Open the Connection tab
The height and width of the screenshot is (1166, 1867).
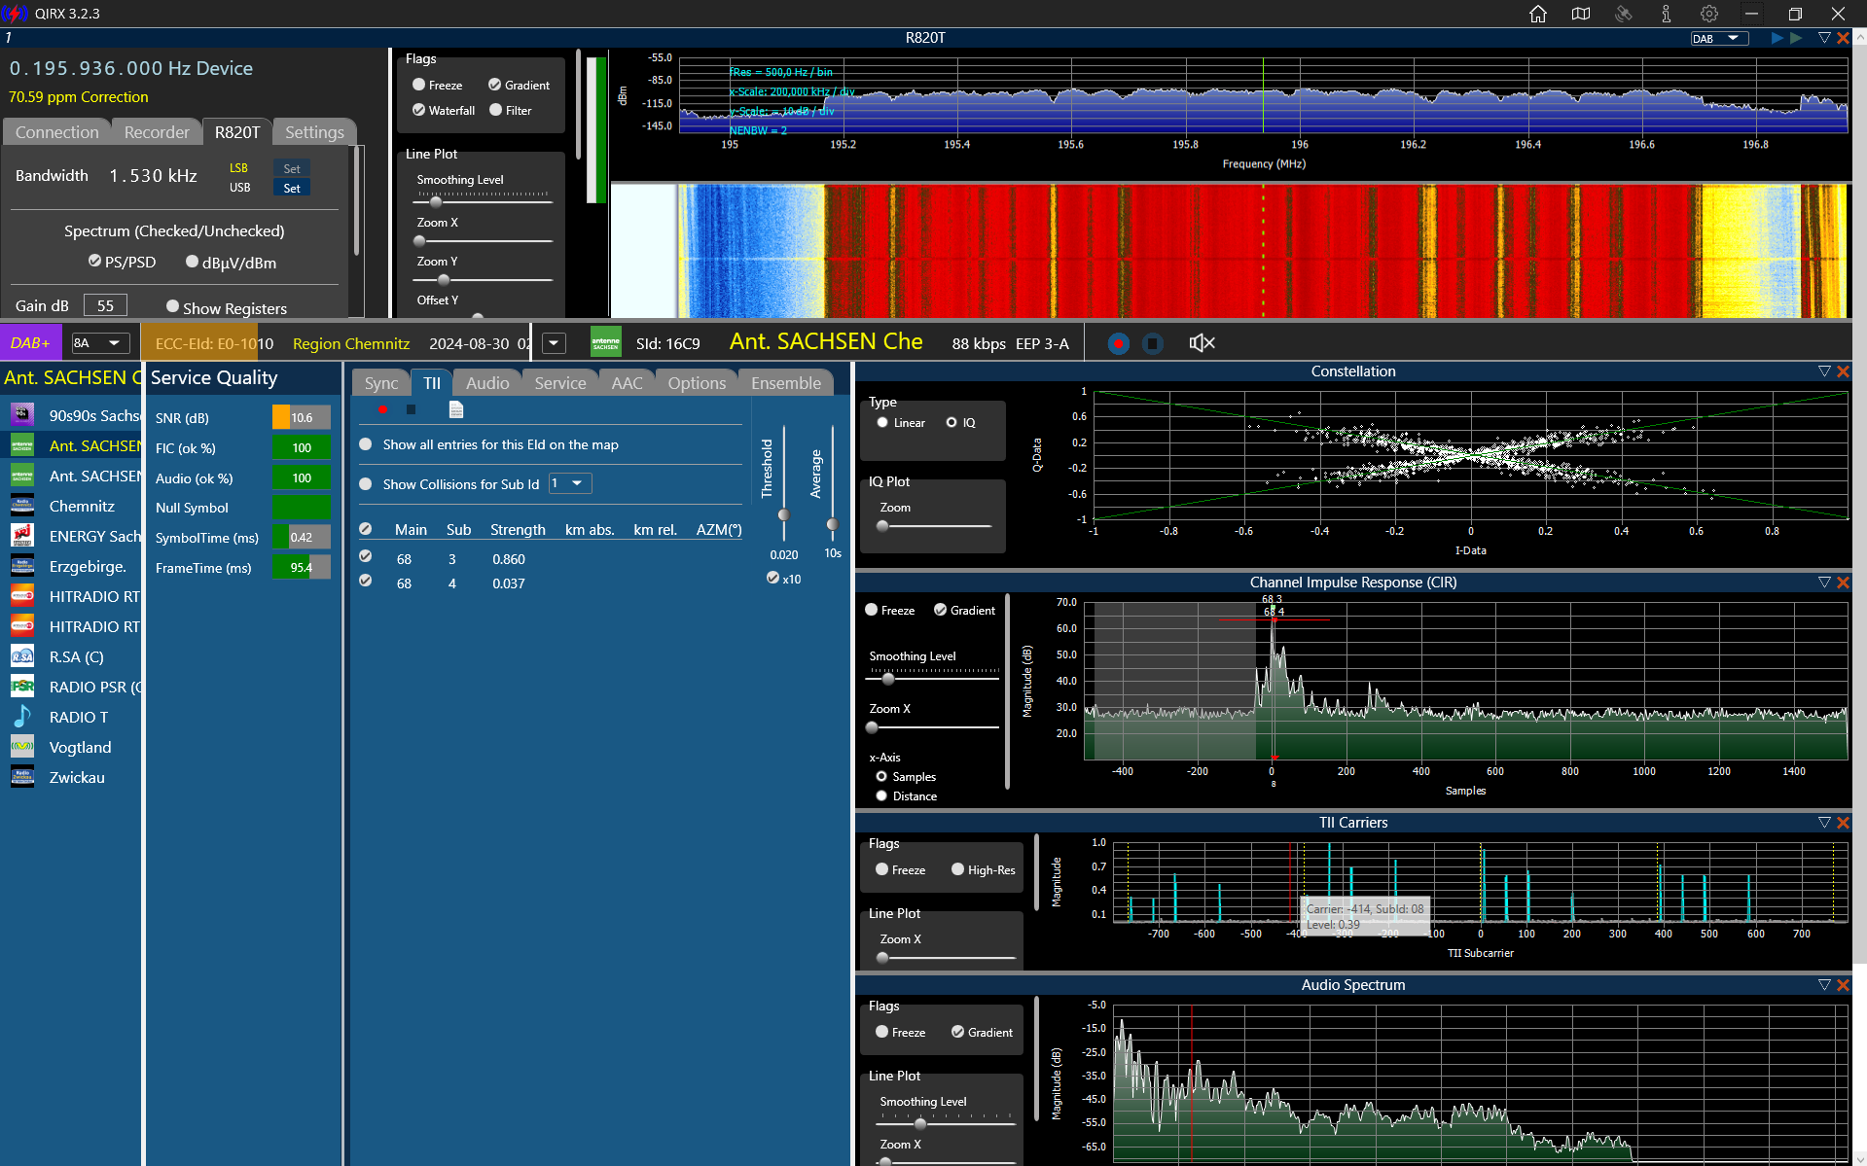pyautogui.click(x=57, y=132)
